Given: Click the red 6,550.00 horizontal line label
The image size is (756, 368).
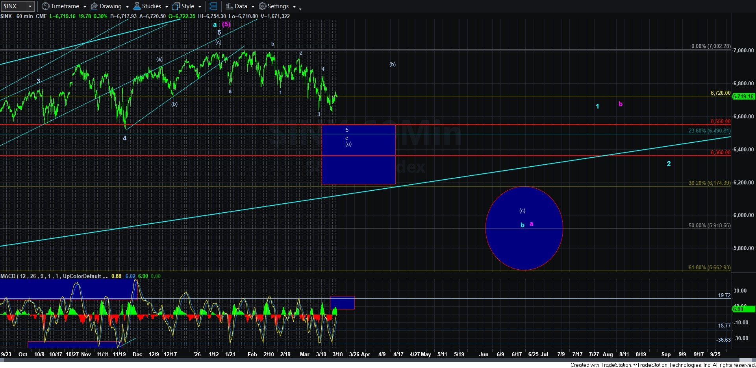Looking at the screenshot, I should [x=720, y=121].
